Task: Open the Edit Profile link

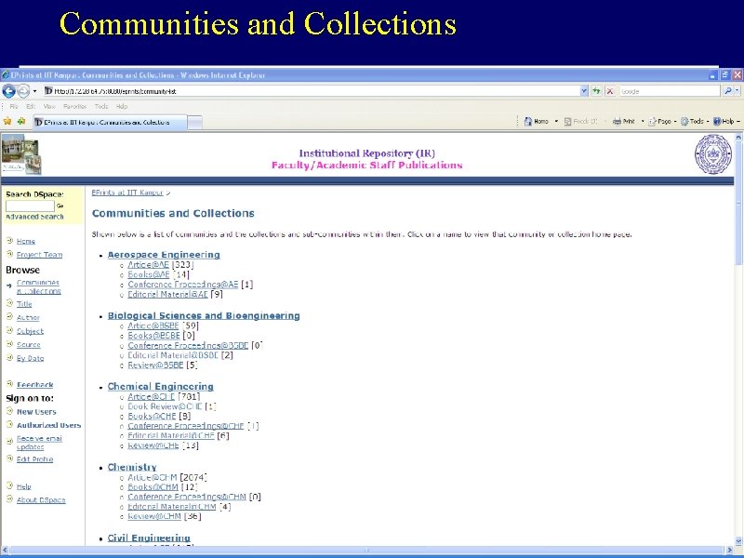Action: 34,459
